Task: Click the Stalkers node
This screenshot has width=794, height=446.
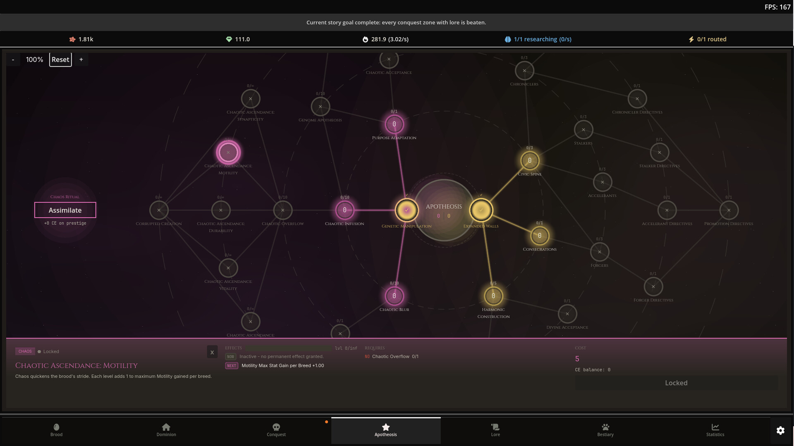Action: tap(584, 130)
